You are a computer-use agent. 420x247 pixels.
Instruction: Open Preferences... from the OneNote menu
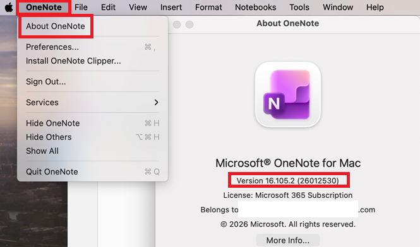pos(92,47)
